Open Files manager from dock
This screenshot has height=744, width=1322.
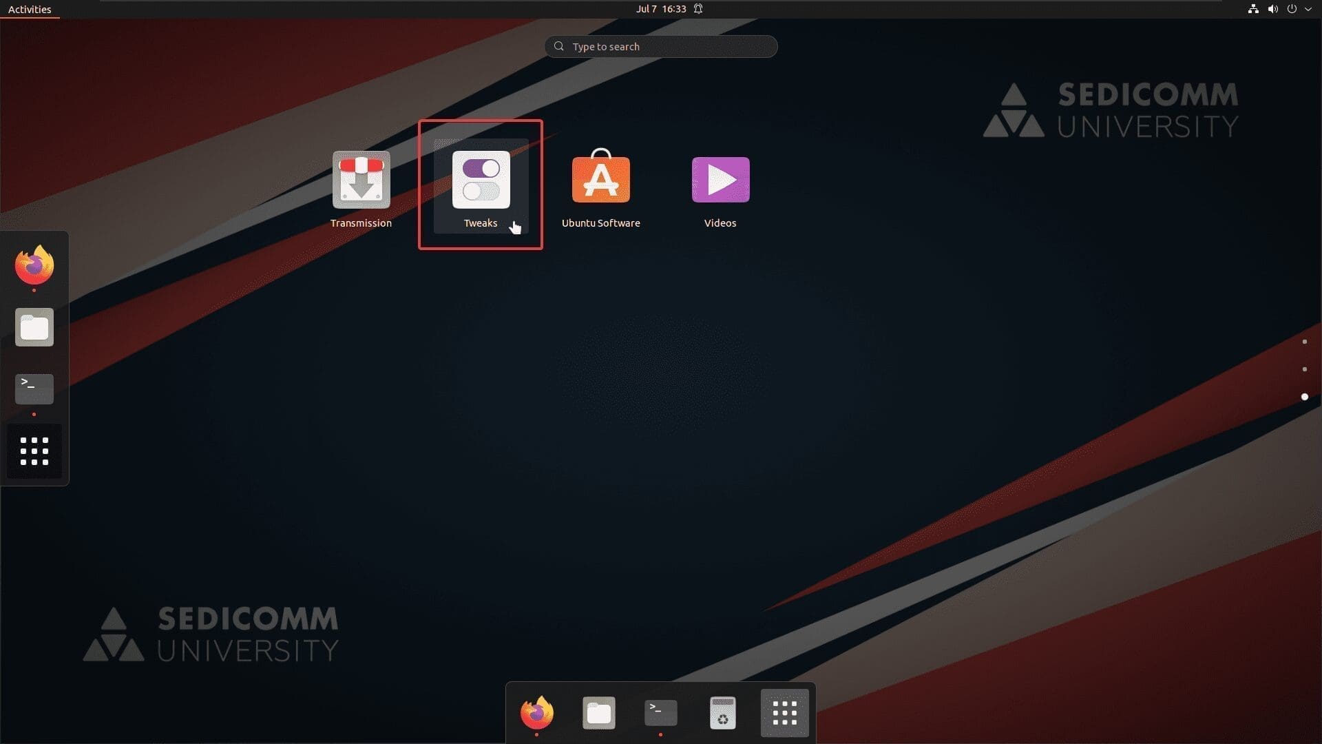pyautogui.click(x=598, y=712)
